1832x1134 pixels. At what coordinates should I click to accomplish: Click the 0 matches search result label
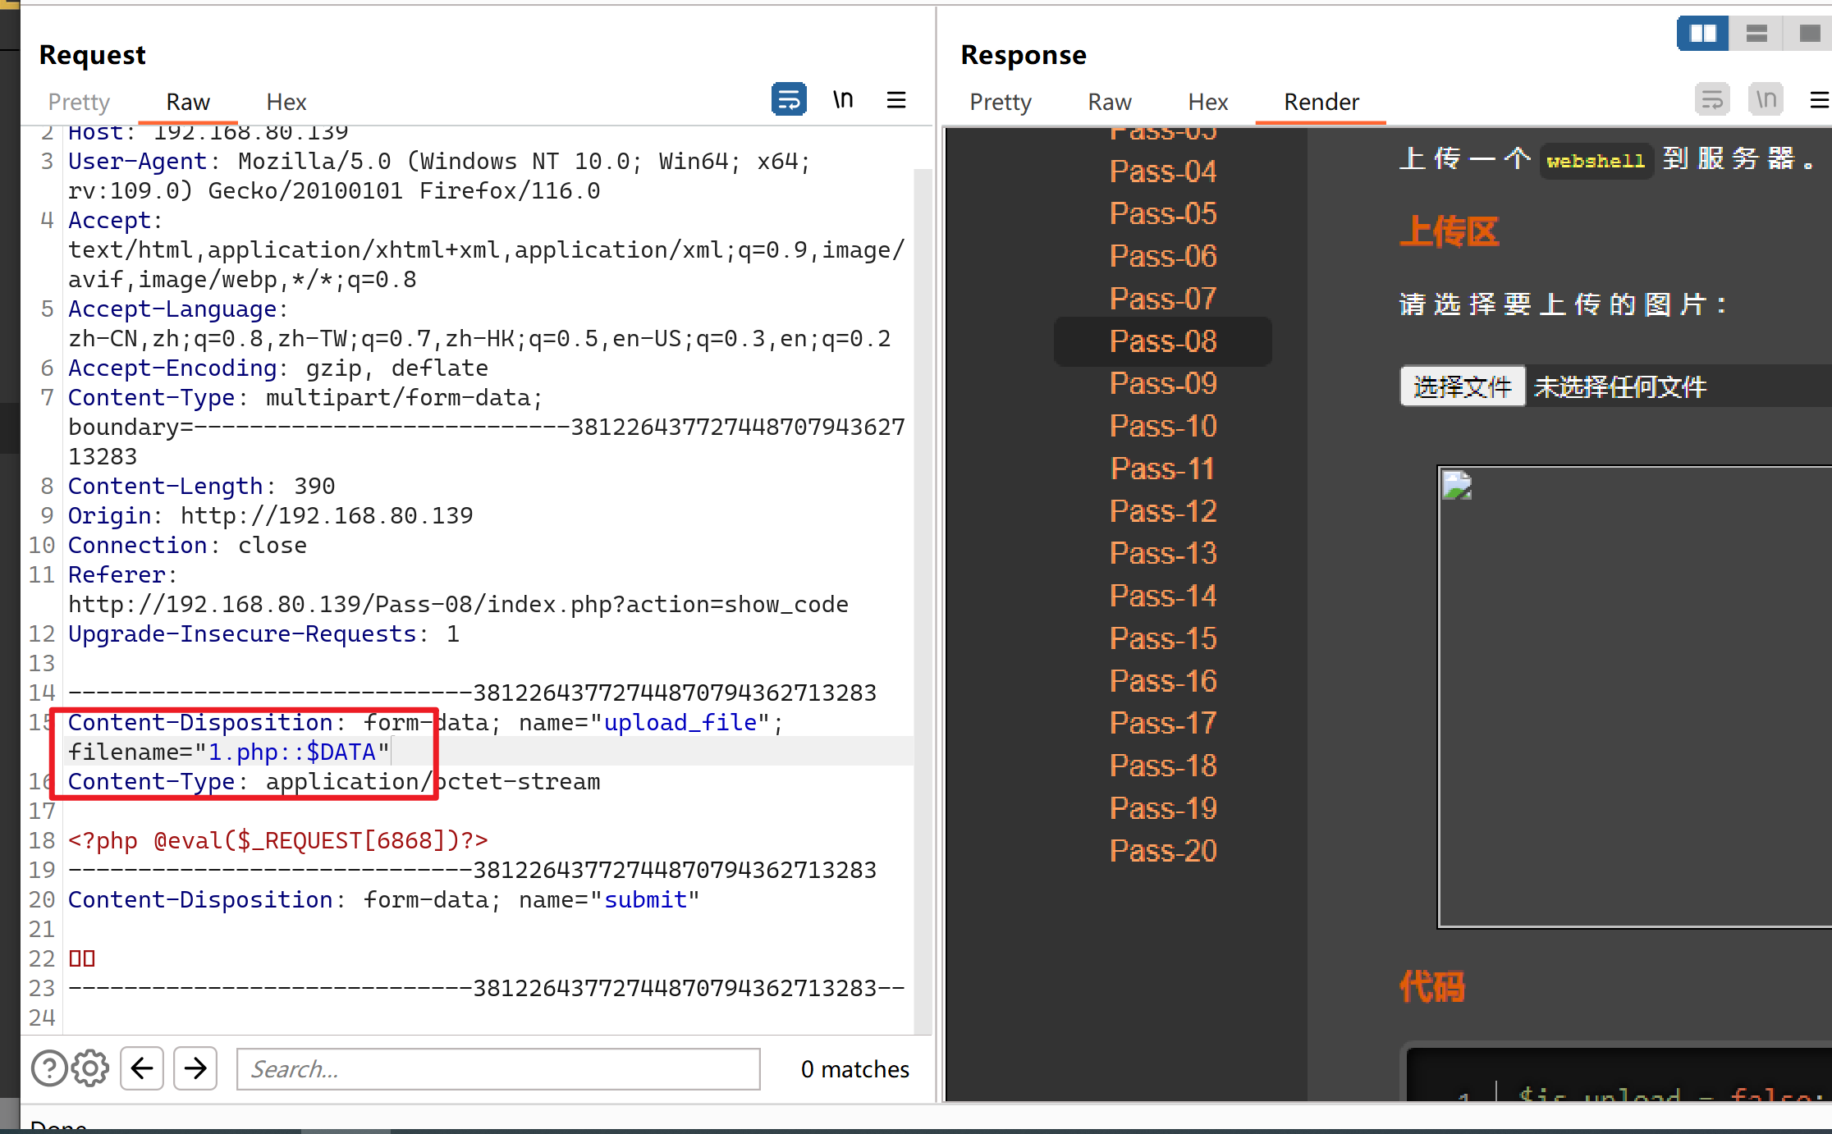(x=855, y=1069)
